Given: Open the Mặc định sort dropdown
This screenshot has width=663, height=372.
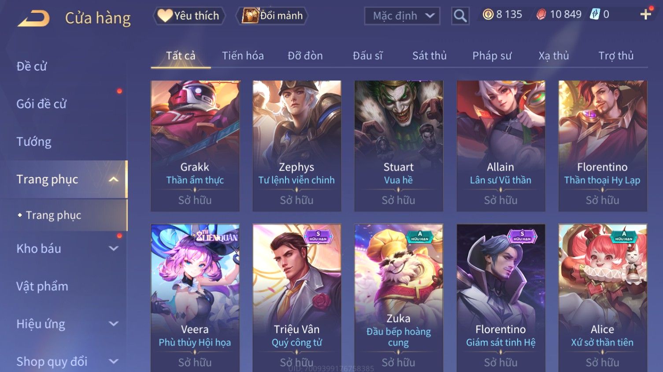Looking at the screenshot, I should click(402, 16).
